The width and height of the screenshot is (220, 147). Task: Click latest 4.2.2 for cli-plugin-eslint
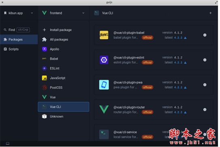178,62
